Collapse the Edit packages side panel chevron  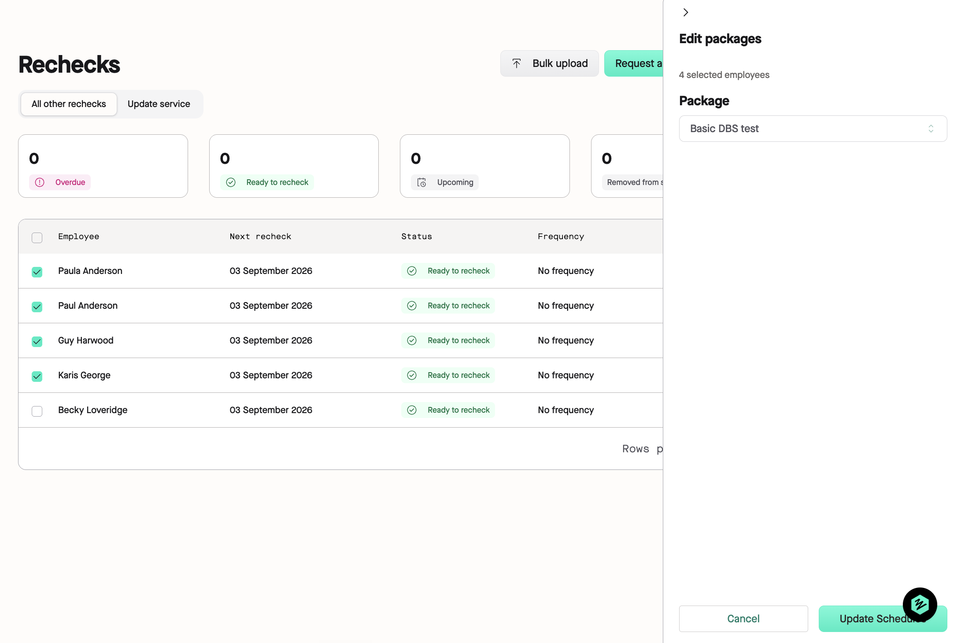pyautogui.click(x=685, y=12)
